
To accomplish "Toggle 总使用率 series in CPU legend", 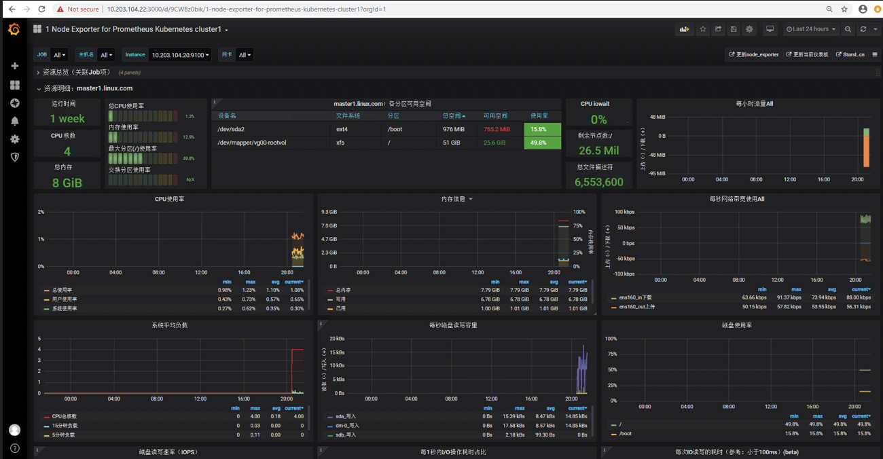I will click(x=60, y=290).
